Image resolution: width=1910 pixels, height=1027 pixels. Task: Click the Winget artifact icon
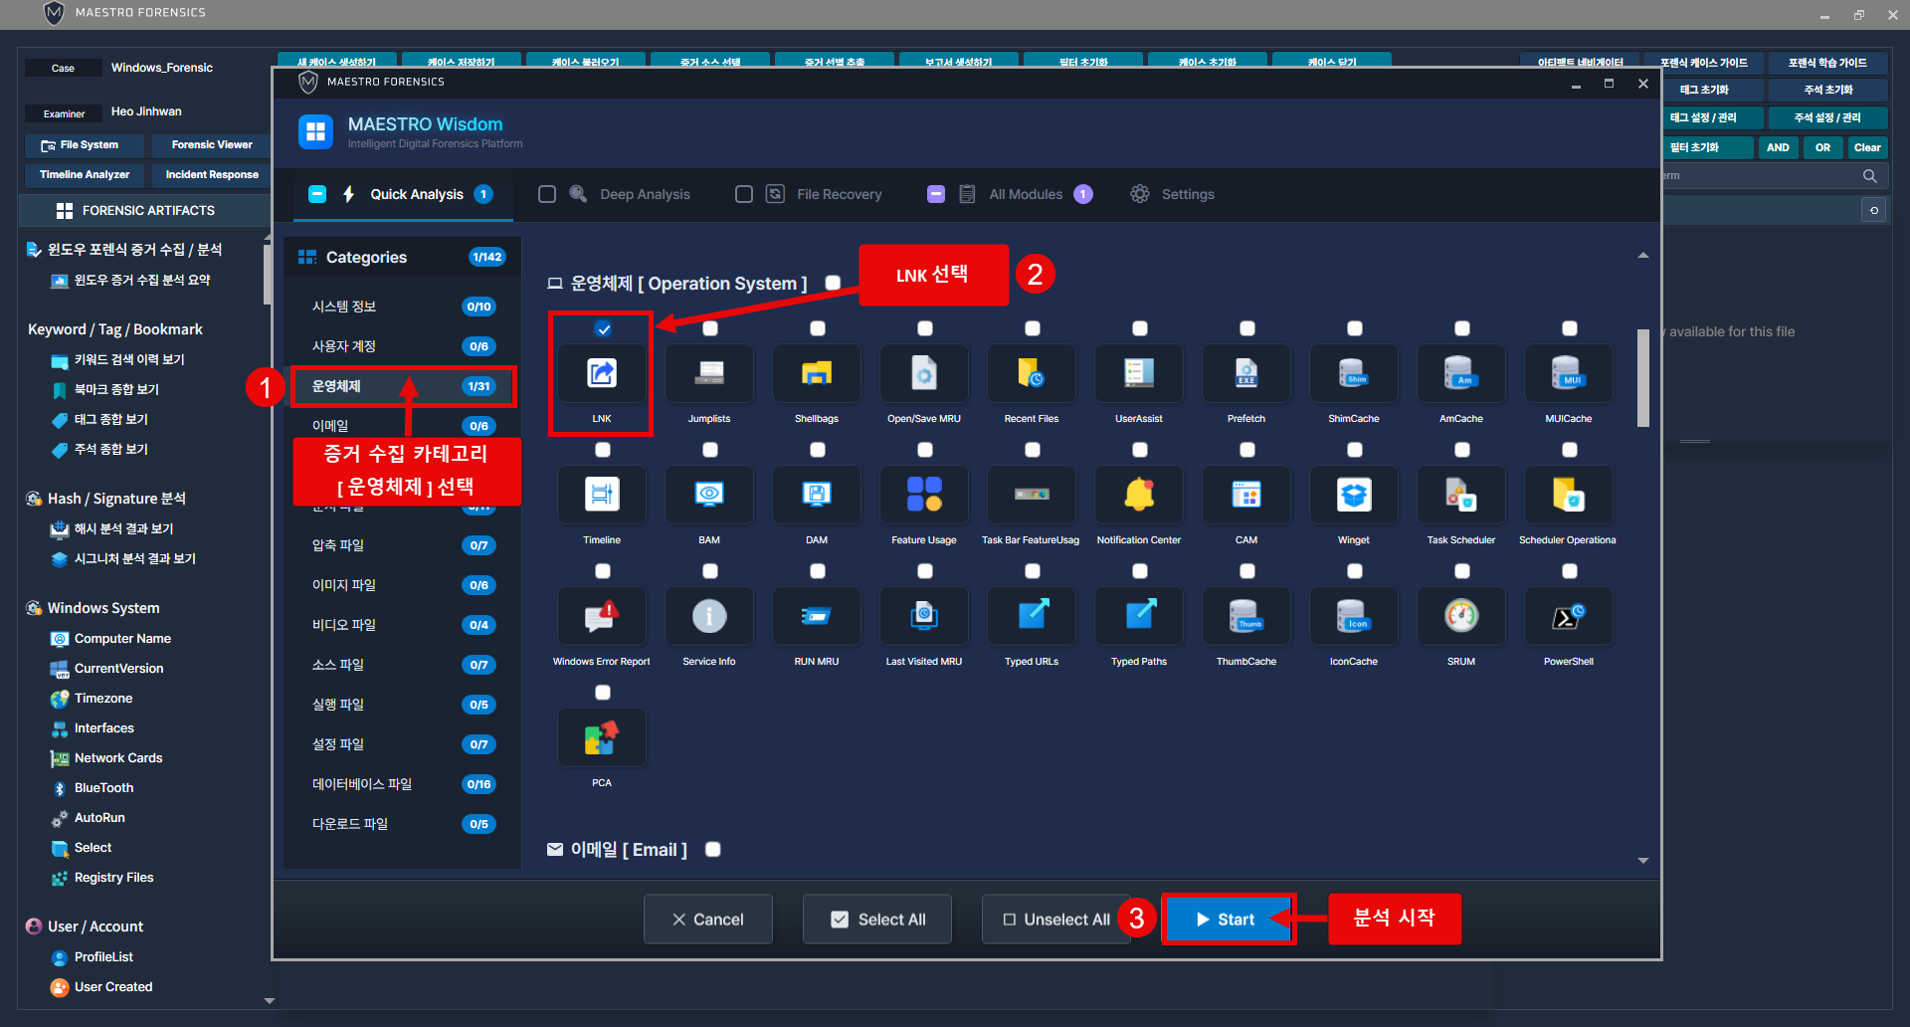pos(1354,495)
